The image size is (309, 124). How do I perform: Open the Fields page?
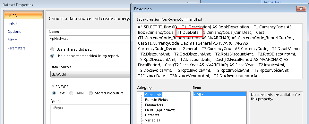click(x=12, y=23)
